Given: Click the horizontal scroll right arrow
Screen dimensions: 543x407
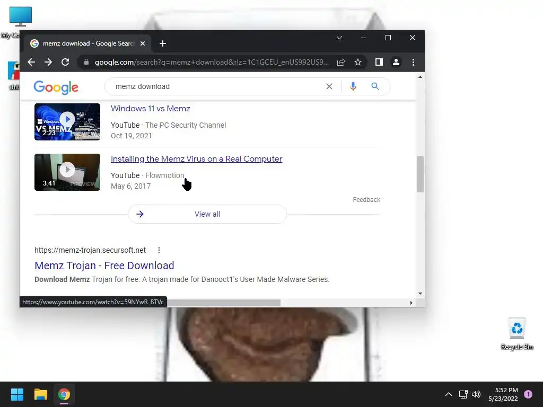Looking at the screenshot, I should tap(411, 303).
